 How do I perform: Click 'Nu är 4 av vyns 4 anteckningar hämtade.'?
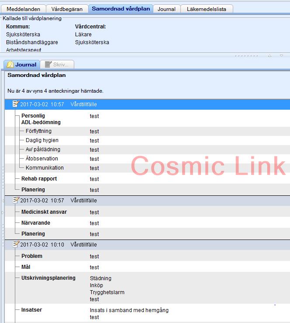(55, 91)
